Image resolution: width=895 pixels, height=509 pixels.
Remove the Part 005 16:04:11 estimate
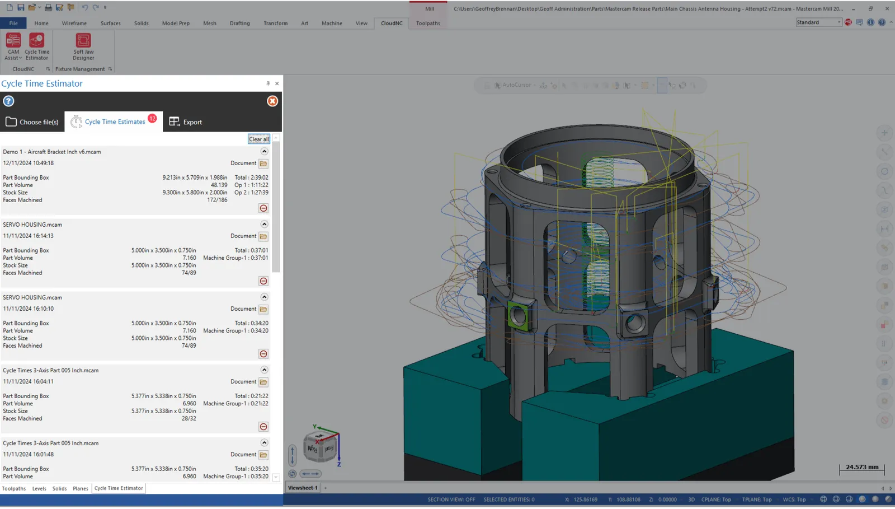[263, 427]
